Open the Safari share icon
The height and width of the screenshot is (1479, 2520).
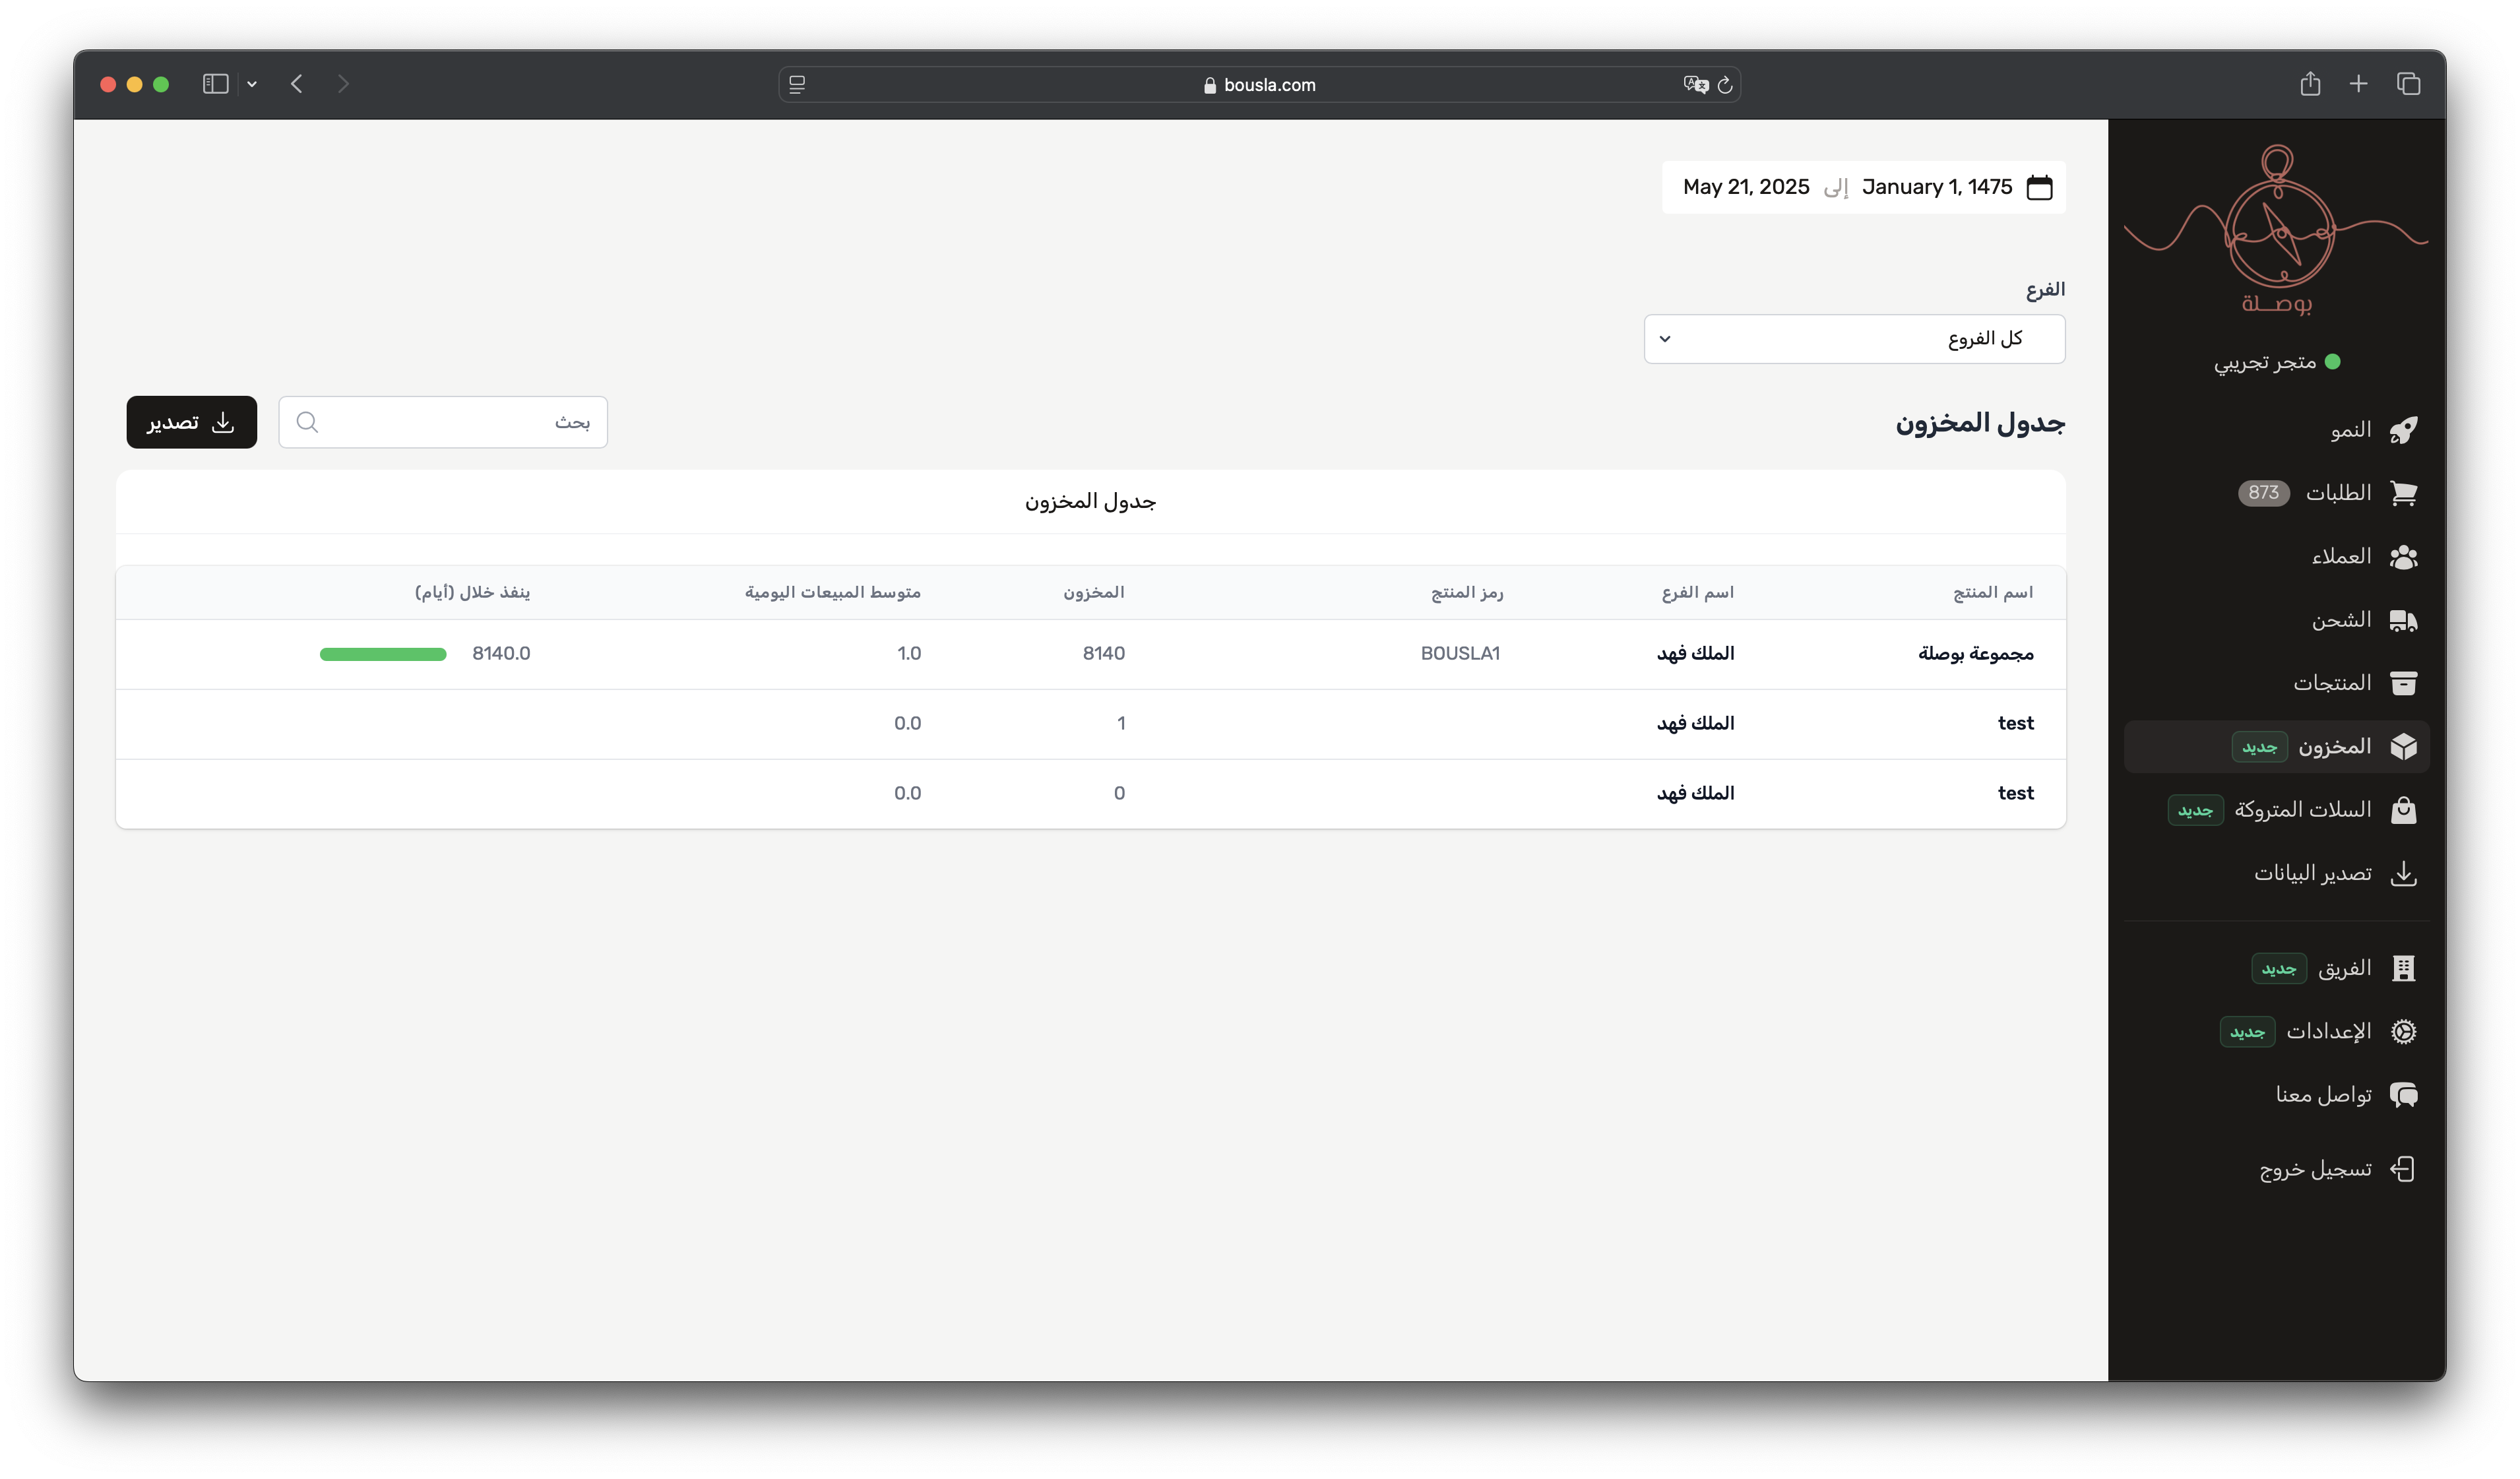click(2310, 84)
